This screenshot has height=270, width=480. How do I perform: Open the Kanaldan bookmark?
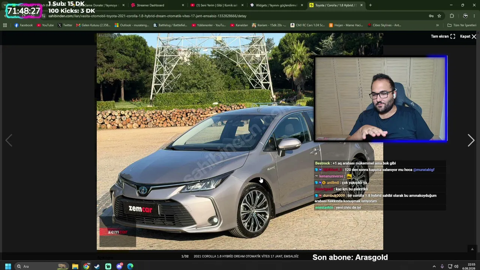pyautogui.click(x=238, y=25)
